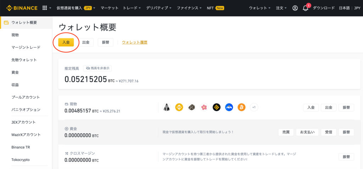Toggle 残高を非表示 to hide balance
Screen dimensions: 363x169
point(97,68)
